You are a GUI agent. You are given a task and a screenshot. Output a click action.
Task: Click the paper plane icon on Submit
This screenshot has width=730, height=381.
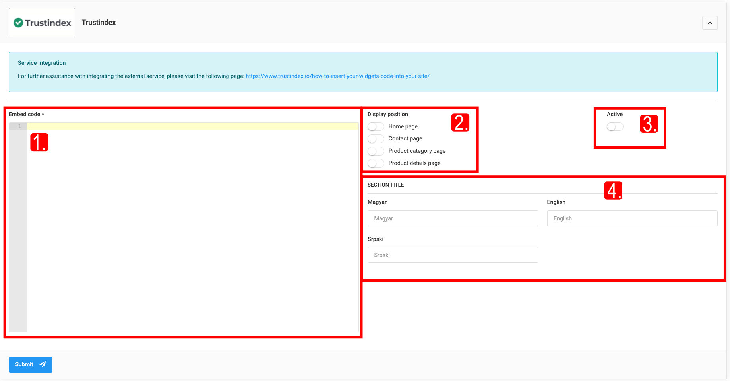point(43,364)
